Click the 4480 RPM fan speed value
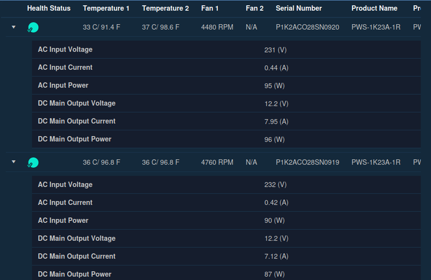431x280 pixels. pyautogui.click(x=217, y=27)
